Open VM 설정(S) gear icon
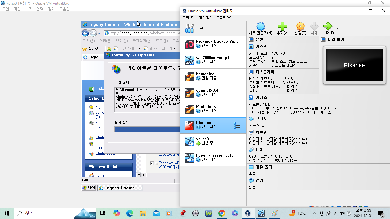This screenshot has height=219, width=390. click(x=300, y=26)
